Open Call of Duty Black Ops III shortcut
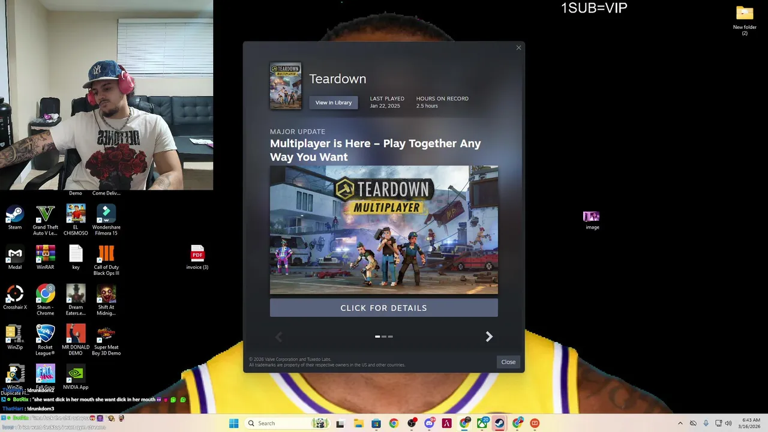This screenshot has height=432, width=768. (x=106, y=260)
